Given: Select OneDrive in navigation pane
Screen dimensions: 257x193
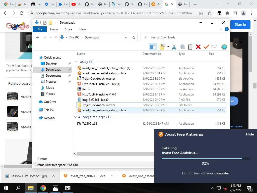Looking at the screenshot, I should click(50, 102).
